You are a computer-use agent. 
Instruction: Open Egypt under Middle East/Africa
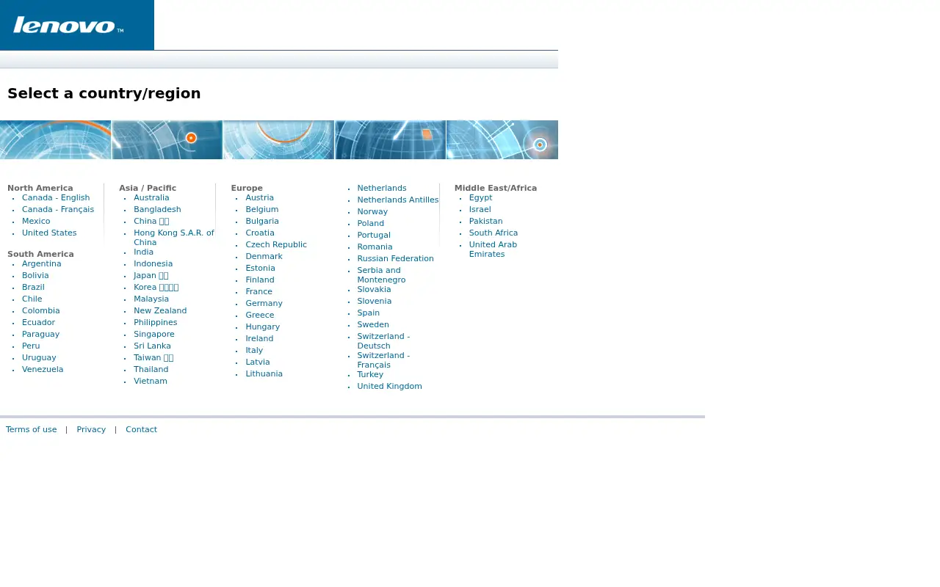[x=480, y=197]
